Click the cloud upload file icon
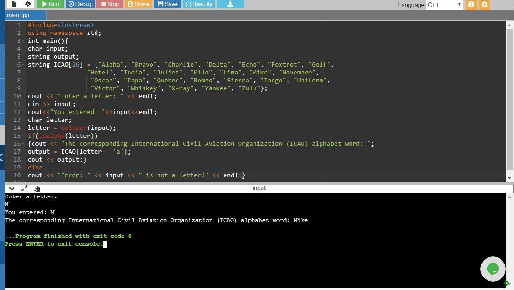514x290 pixels. pos(28,4)
